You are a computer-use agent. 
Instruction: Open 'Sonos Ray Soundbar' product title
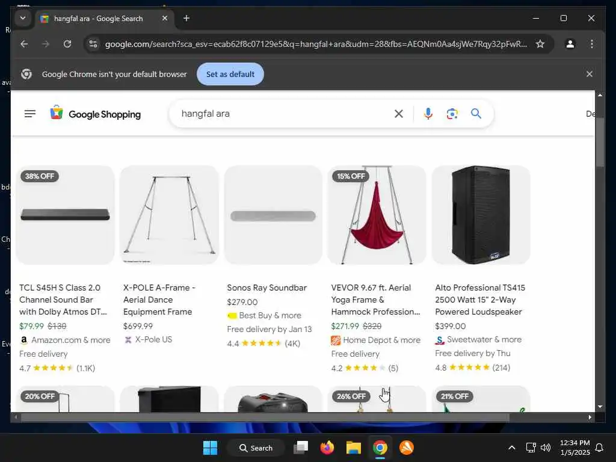(266, 288)
